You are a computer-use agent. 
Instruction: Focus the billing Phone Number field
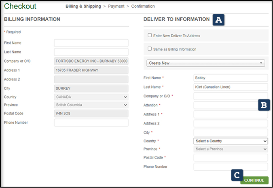(x=91, y=123)
